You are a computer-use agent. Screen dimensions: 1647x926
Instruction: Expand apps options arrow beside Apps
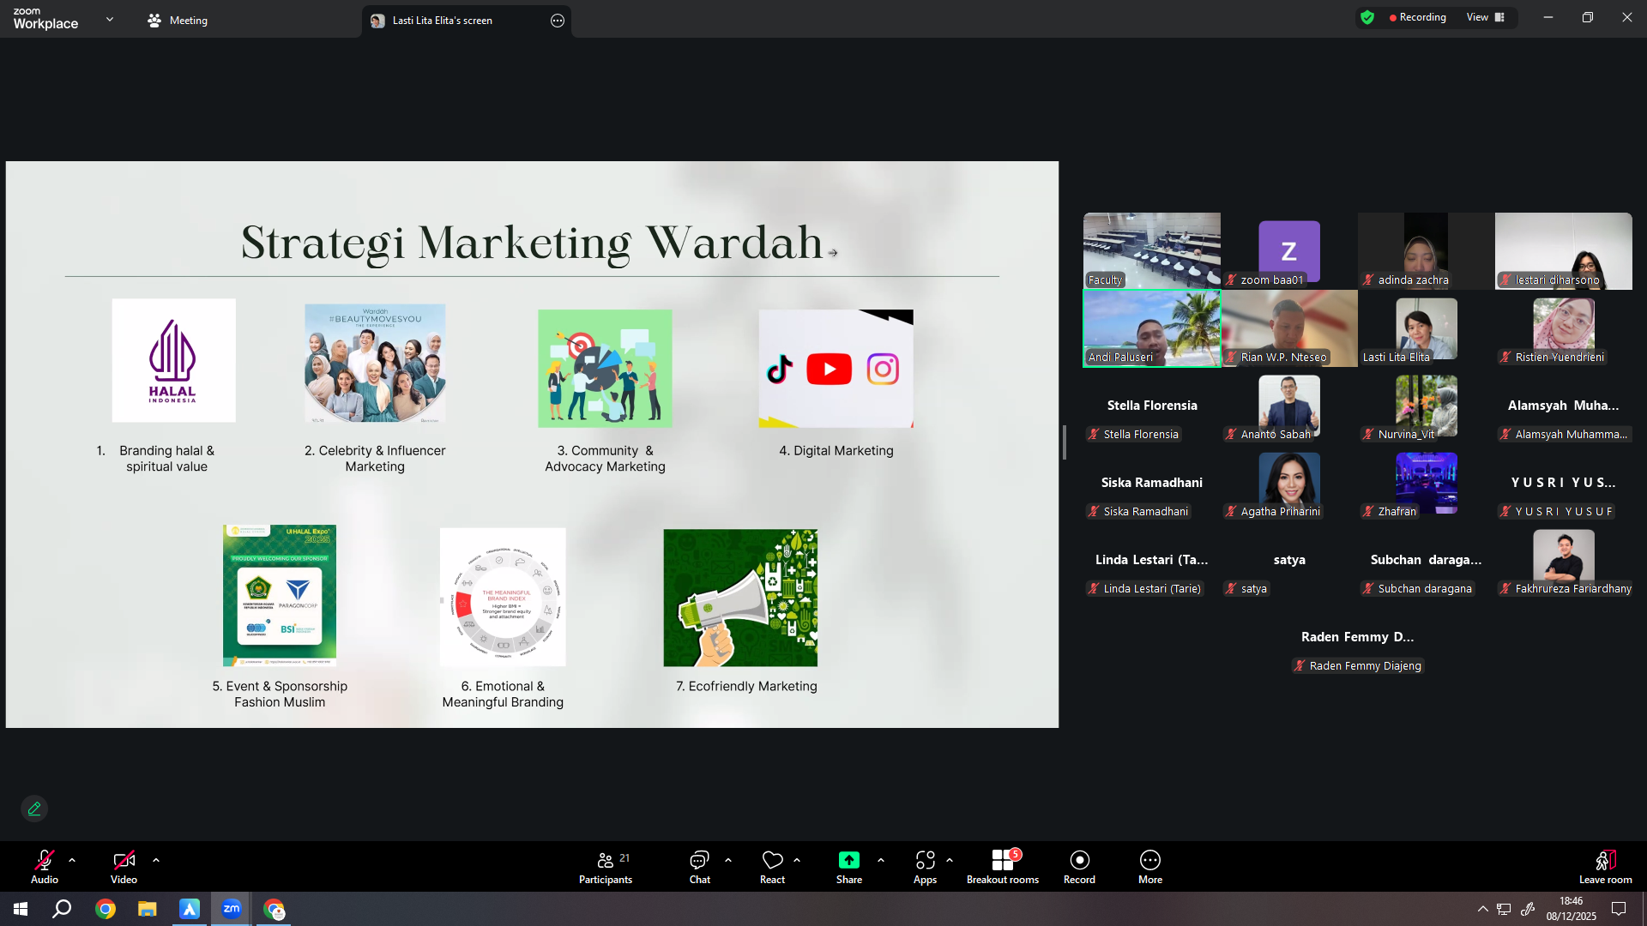coord(950,859)
